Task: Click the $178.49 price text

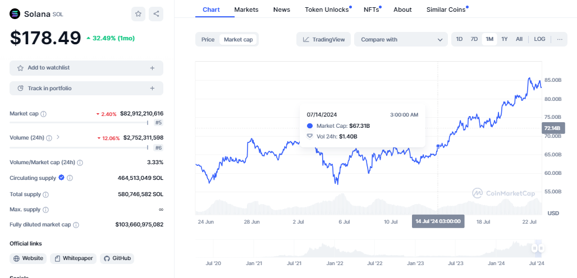Action: click(45, 38)
